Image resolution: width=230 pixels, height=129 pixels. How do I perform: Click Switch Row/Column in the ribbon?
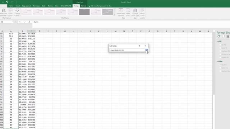coord(121,13)
